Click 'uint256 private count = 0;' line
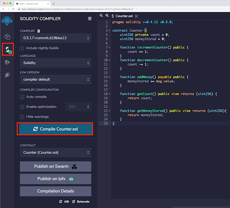Image resolution: width=230 pixels, height=208 pixels. click(x=144, y=35)
